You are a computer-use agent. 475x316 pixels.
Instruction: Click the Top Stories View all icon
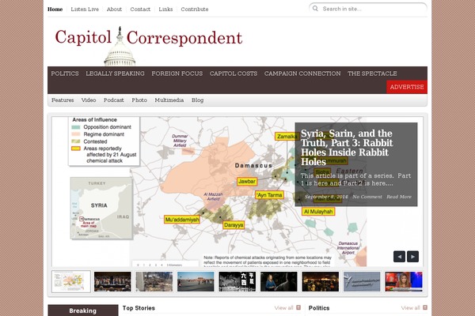pos(298,307)
